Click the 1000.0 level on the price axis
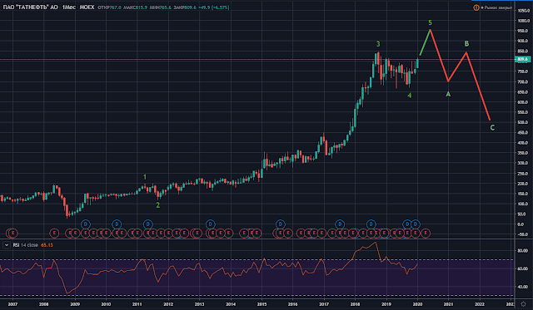This screenshot has width=533, height=310. [523, 21]
